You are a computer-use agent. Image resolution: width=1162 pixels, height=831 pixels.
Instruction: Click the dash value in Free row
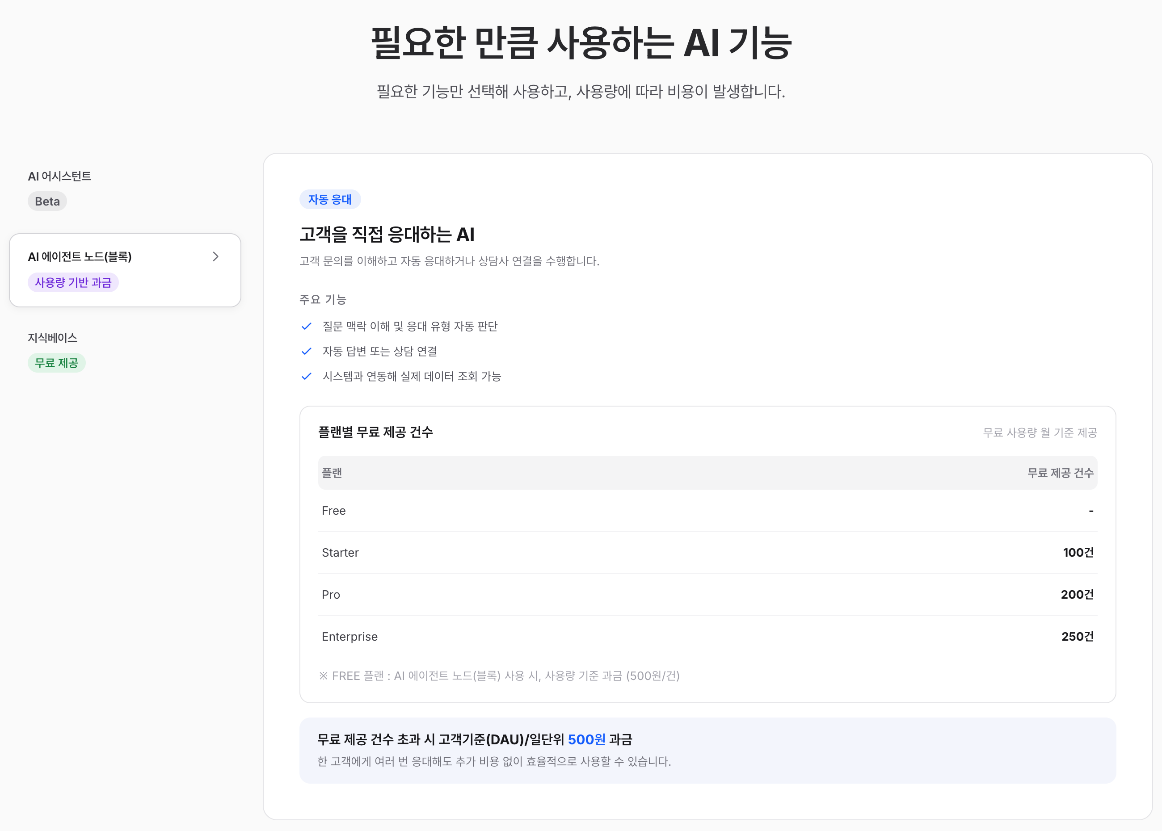point(1091,511)
